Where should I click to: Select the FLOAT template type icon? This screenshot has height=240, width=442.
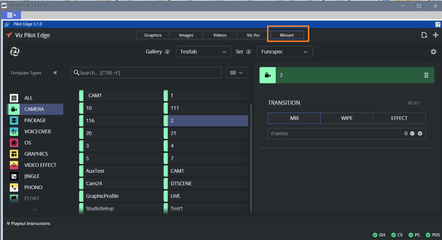click(14, 199)
